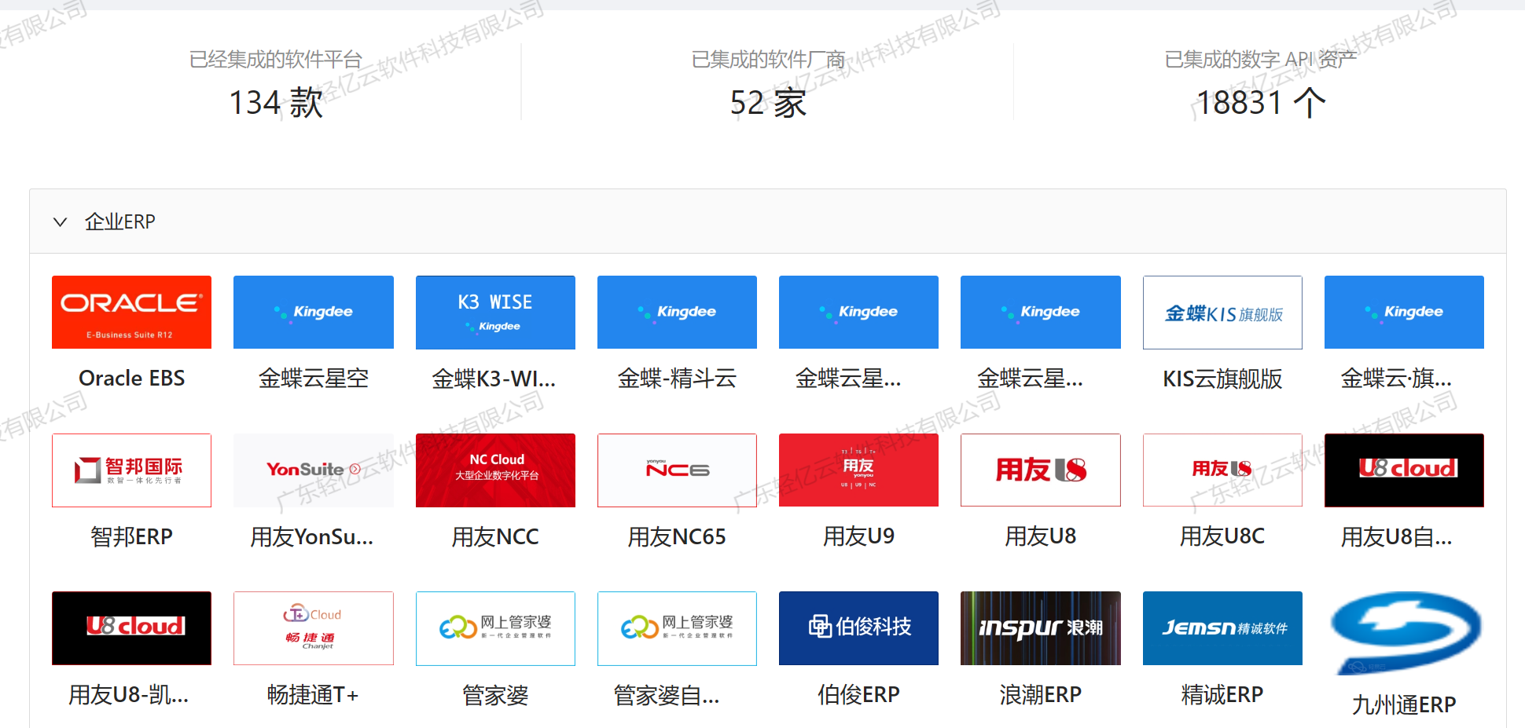The image size is (1525, 728).
Task: Click the '134 款' platform count
Action: (x=276, y=103)
